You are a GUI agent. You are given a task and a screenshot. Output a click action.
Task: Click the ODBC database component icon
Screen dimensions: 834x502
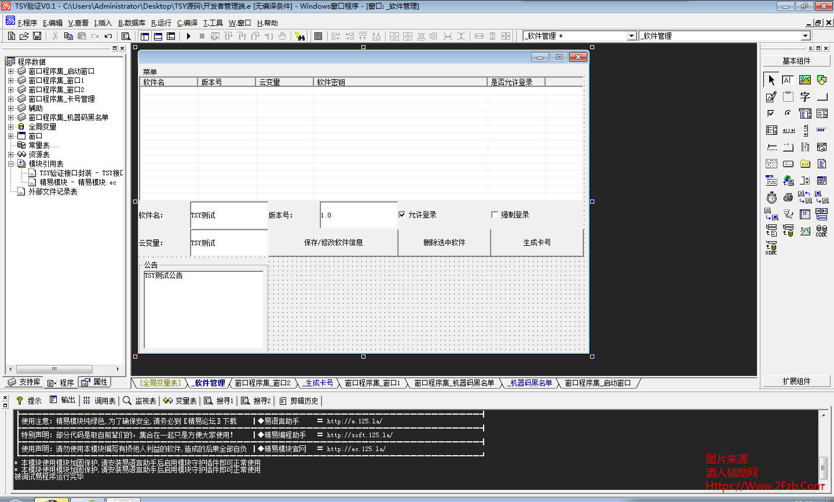click(821, 231)
